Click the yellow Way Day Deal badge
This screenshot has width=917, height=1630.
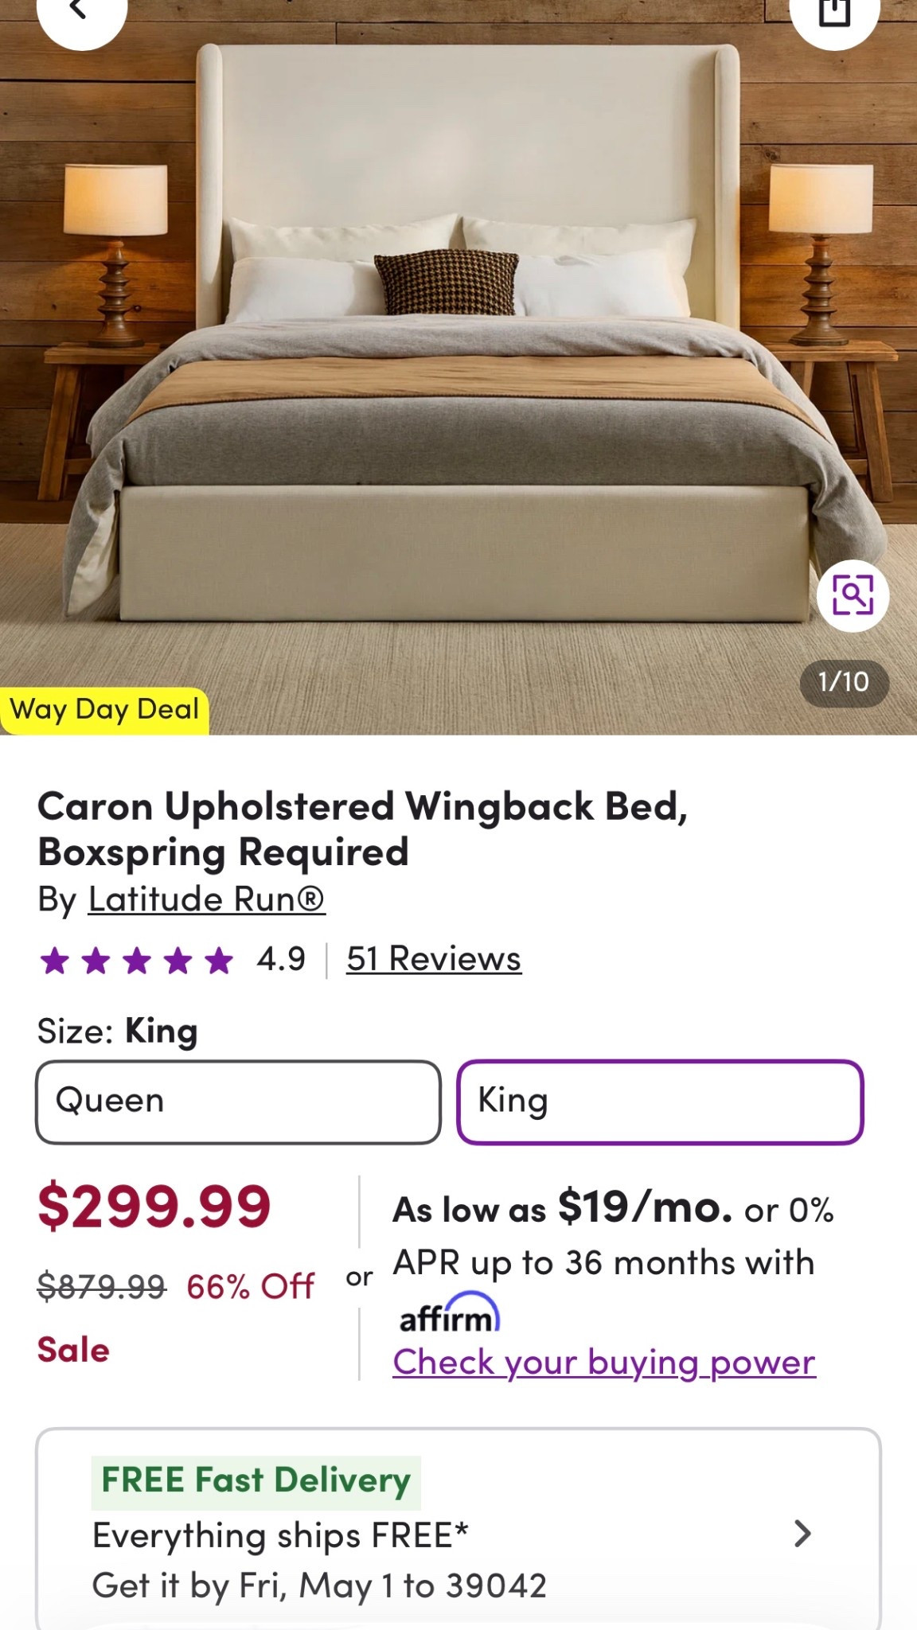tap(104, 710)
